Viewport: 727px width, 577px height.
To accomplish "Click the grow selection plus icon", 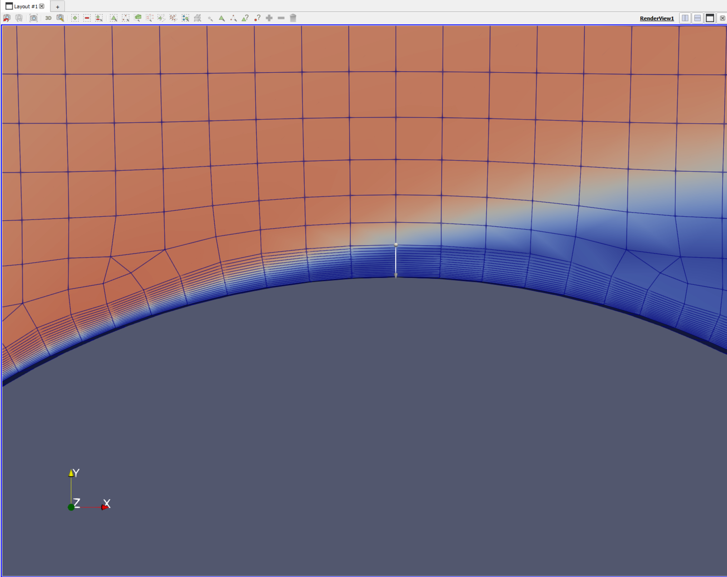I will (269, 18).
